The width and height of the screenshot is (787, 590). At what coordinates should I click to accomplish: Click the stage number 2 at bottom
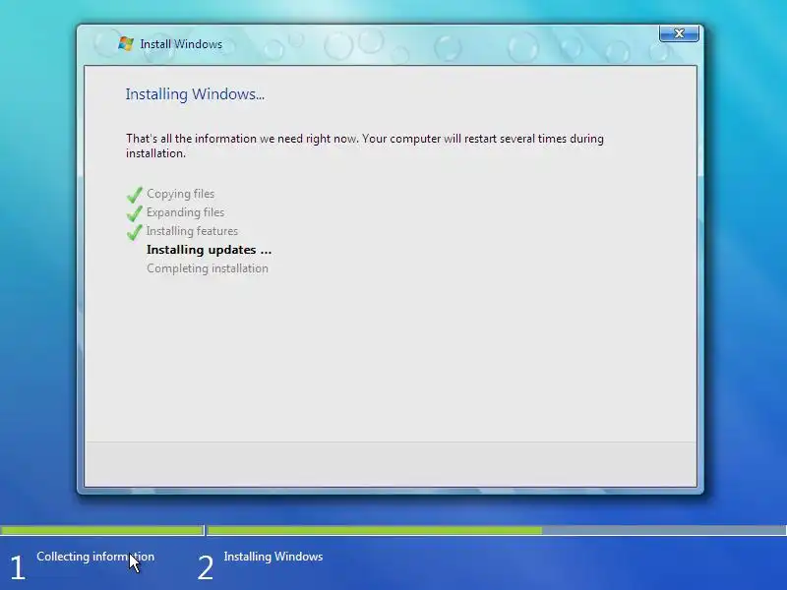(x=206, y=568)
